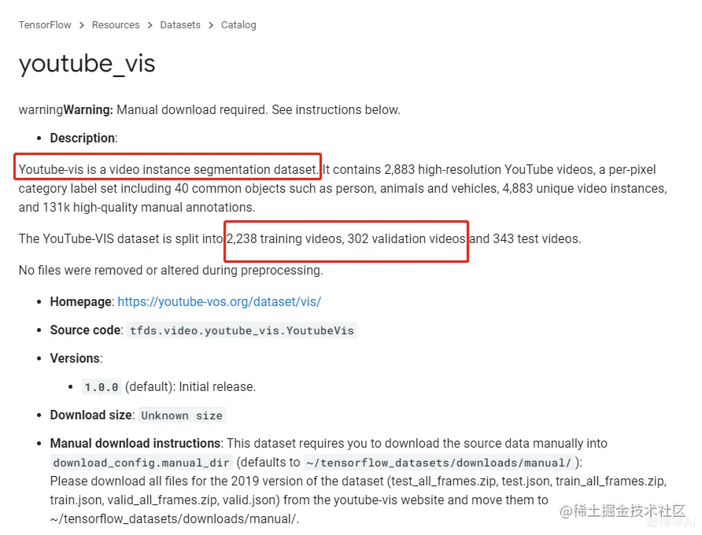Click the red-boxed video instance segmentation sentence
This screenshot has height=535, width=702.
168,170
